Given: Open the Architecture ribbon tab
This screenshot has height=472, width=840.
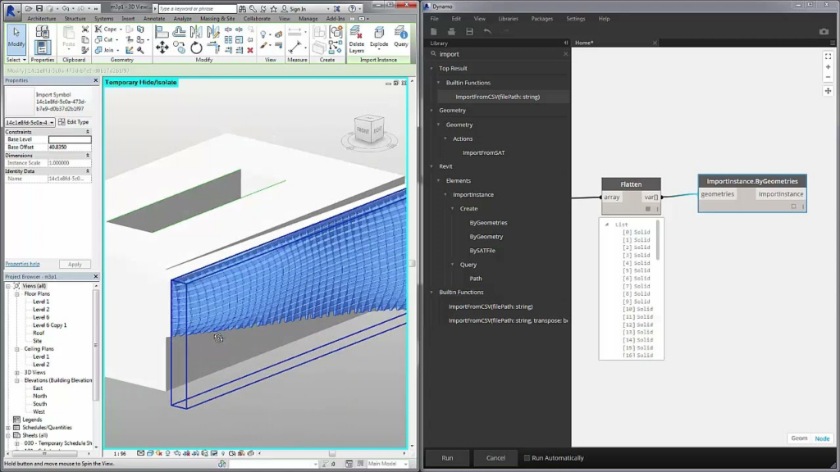Looking at the screenshot, I should [41, 19].
